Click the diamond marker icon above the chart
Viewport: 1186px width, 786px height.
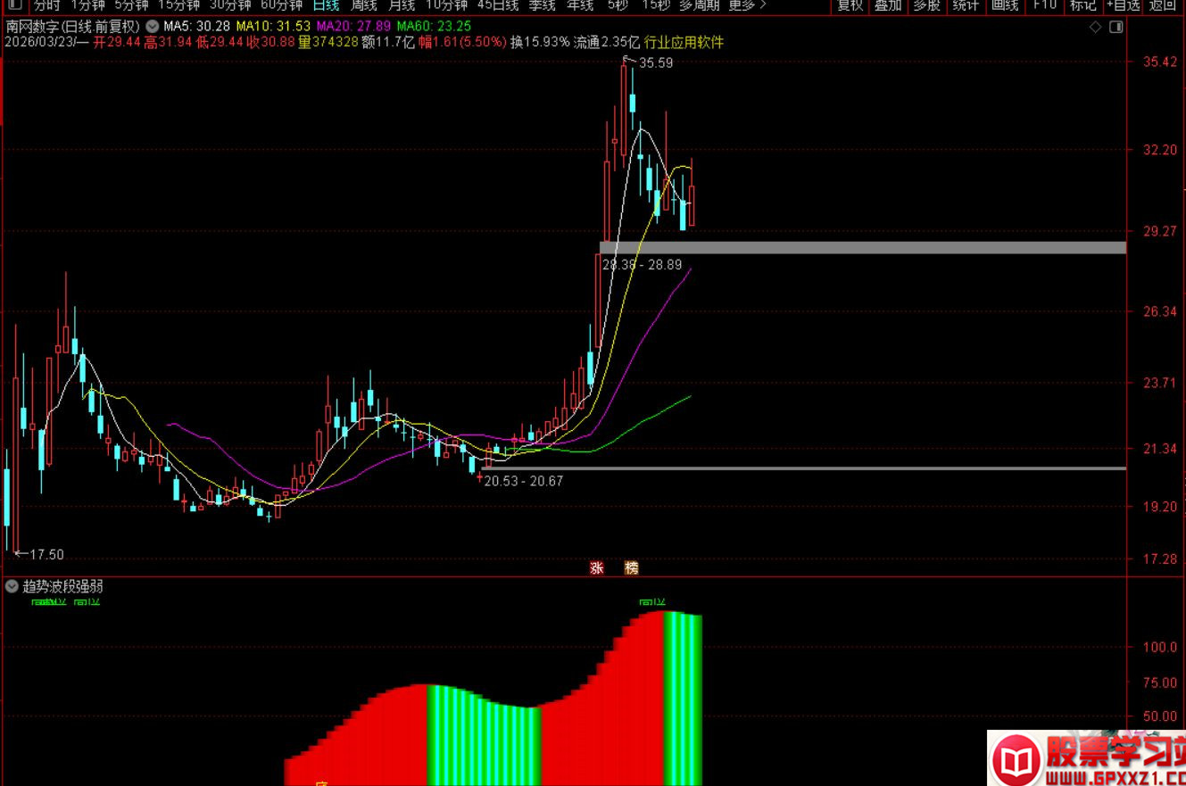tap(1096, 28)
